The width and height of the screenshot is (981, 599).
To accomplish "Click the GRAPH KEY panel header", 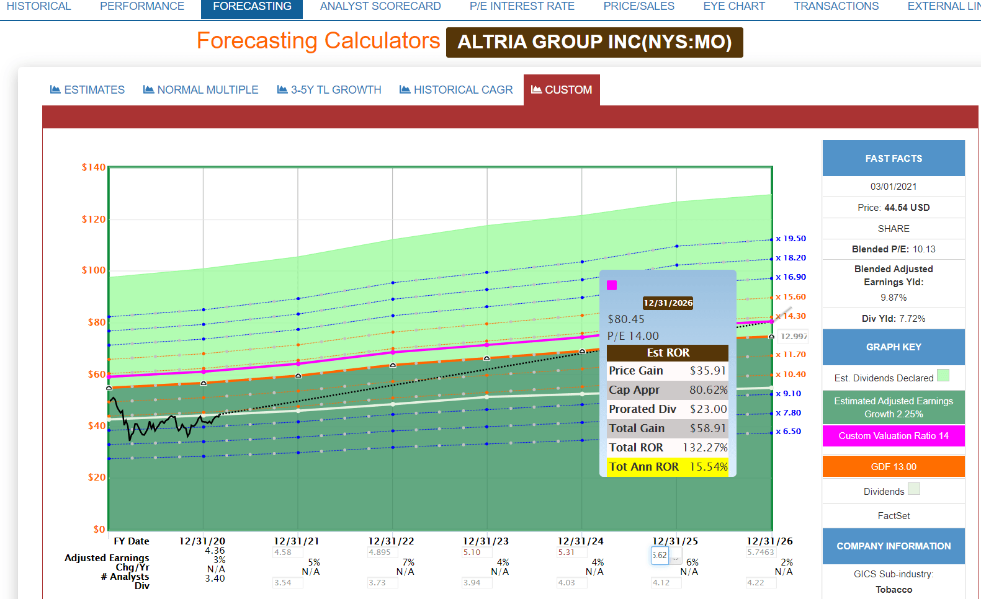I will pyautogui.click(x=894, y=347).
